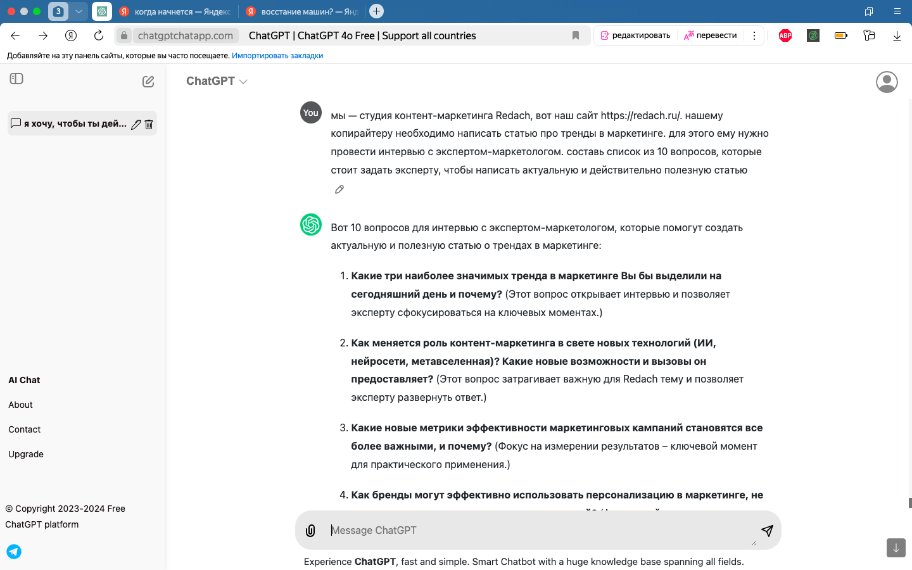Start a new chat with compose icon

pos(148,81)
